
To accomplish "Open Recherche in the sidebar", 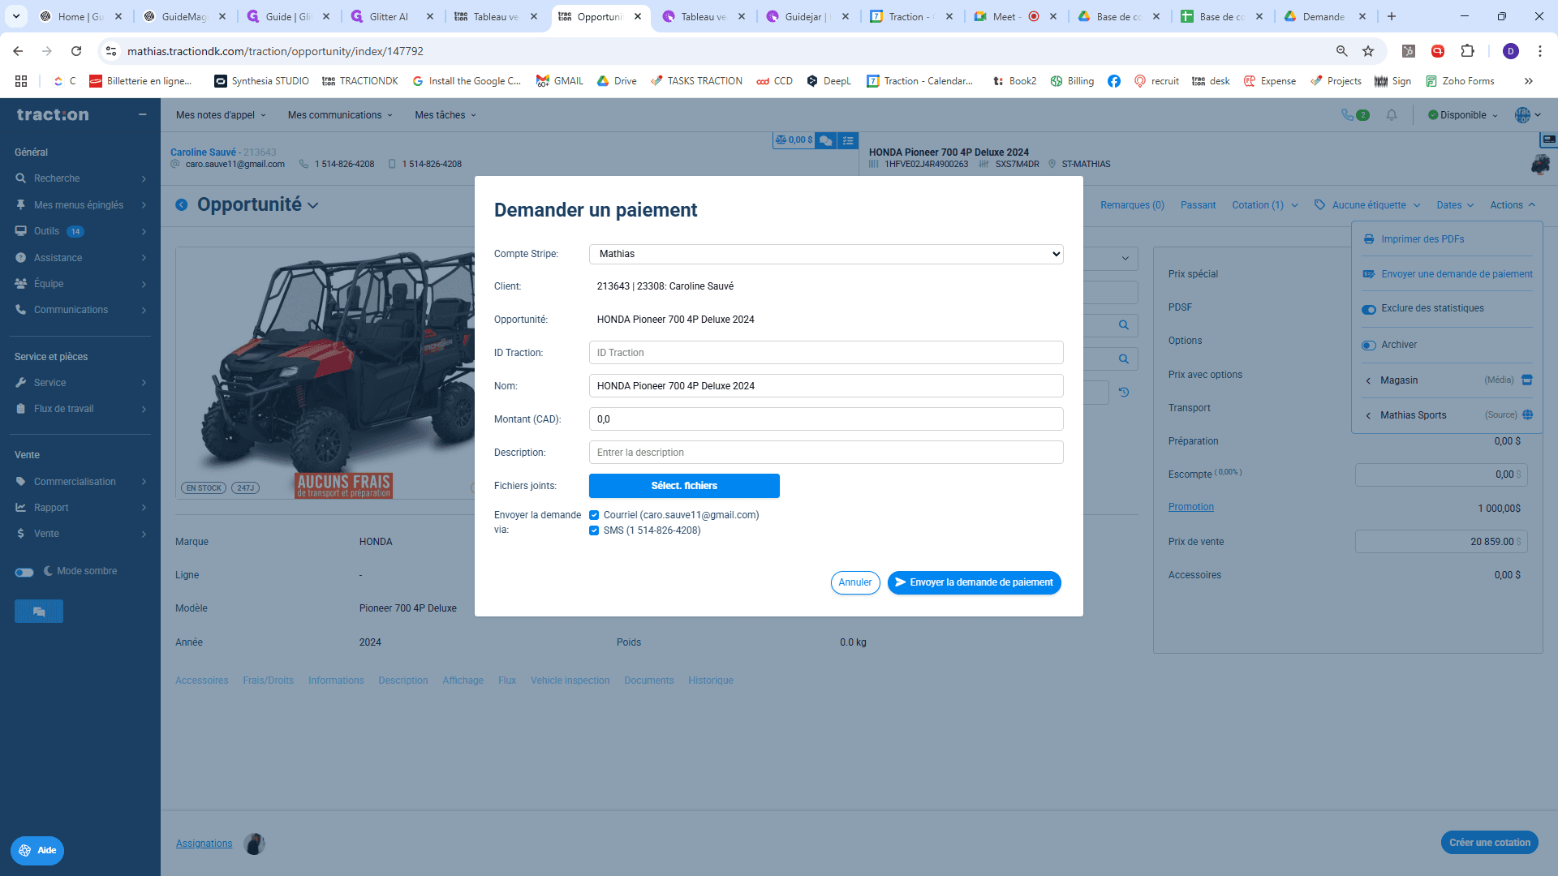I will [x=80, y=178].
